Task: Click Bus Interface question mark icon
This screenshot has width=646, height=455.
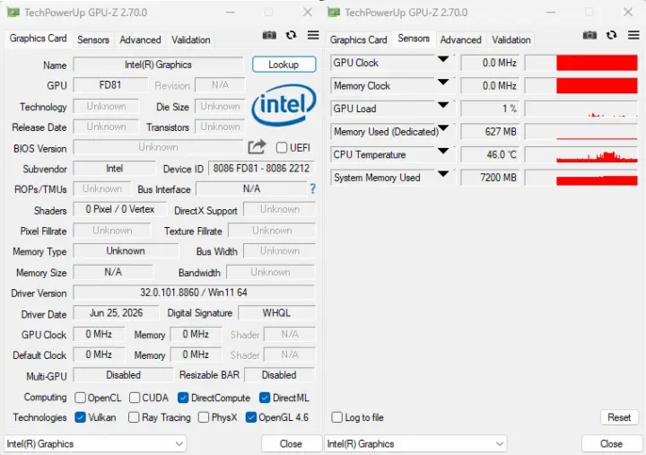Action: 313,188
